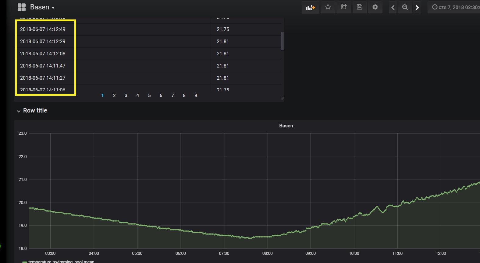Click the 12:00 label on graph x-axis
This screenshot has width=480, height=263.
(x=441, y=253)
